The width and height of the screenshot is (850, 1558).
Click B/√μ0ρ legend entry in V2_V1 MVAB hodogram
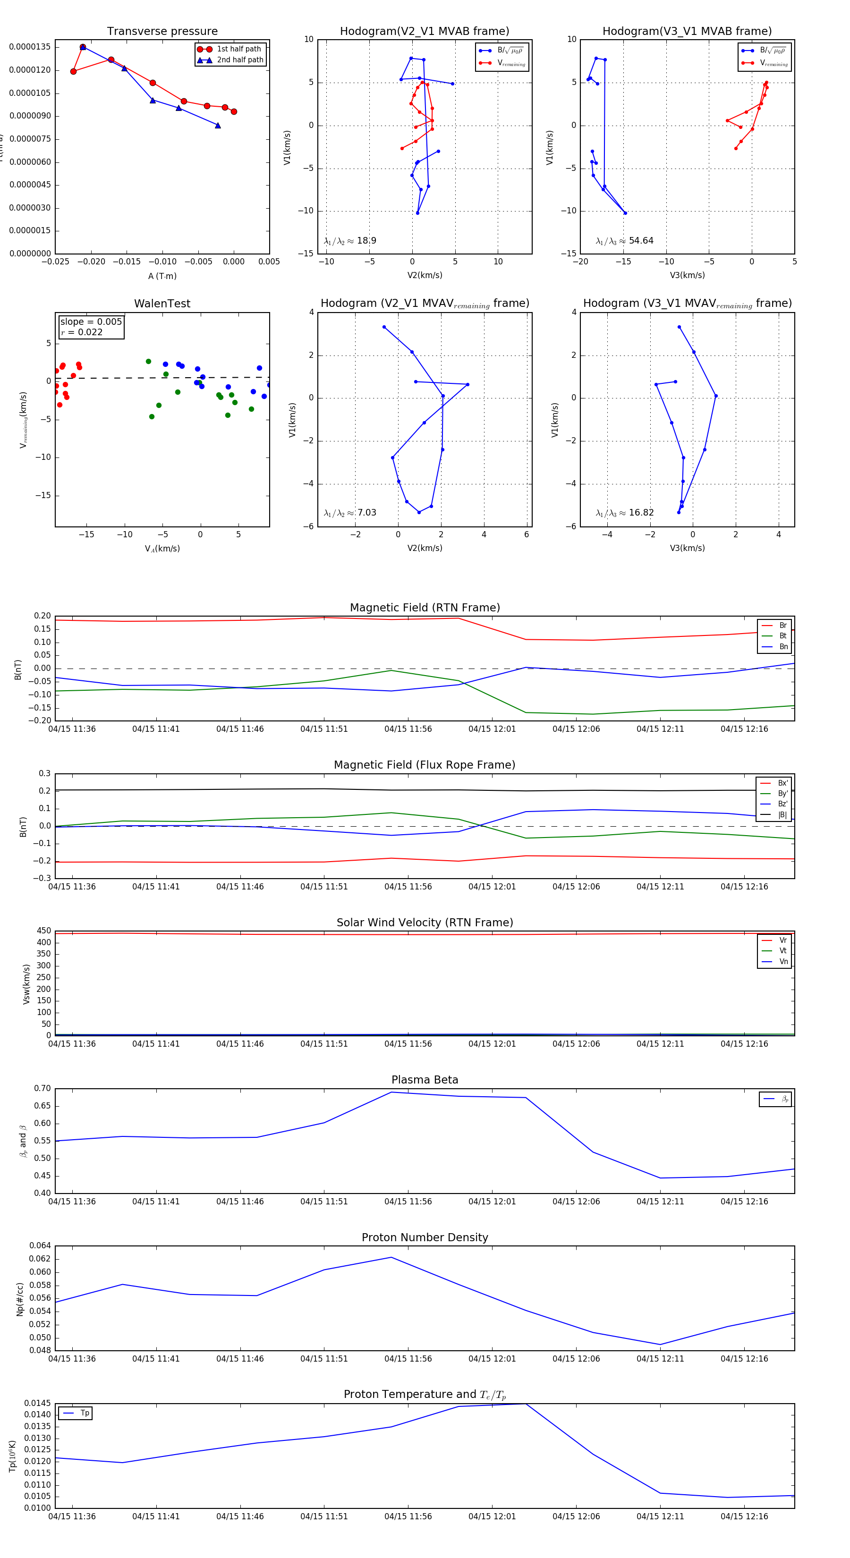pos(501,51)
